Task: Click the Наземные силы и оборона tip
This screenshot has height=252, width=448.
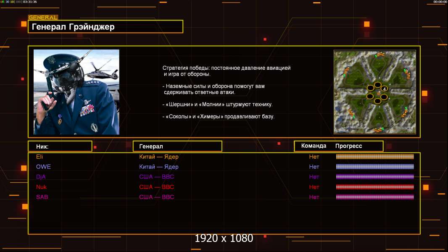Action: tap(214, 89)
